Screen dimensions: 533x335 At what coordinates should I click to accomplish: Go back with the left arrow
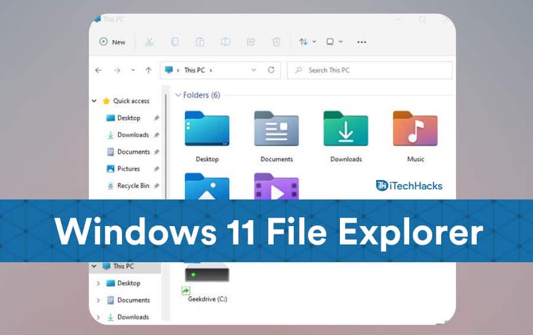pyautogui.click(x=98, y=70)
